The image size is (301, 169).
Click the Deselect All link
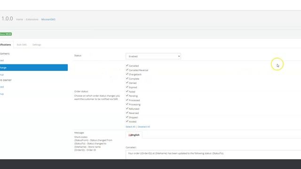143,127
